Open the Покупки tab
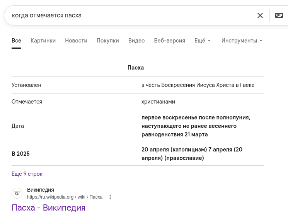The width and height of the screenshot is (288, 221). 107,41
